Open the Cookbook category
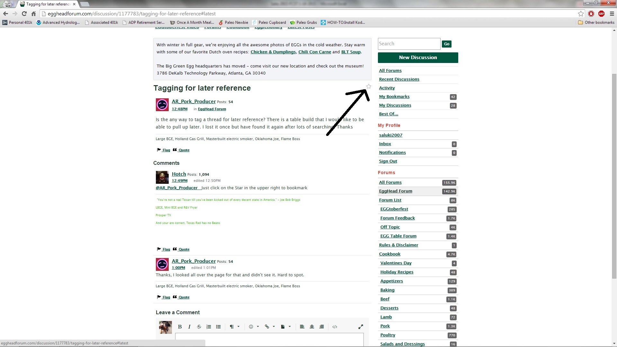Screen dimensions: 617x347 click(x=389, y=254)
